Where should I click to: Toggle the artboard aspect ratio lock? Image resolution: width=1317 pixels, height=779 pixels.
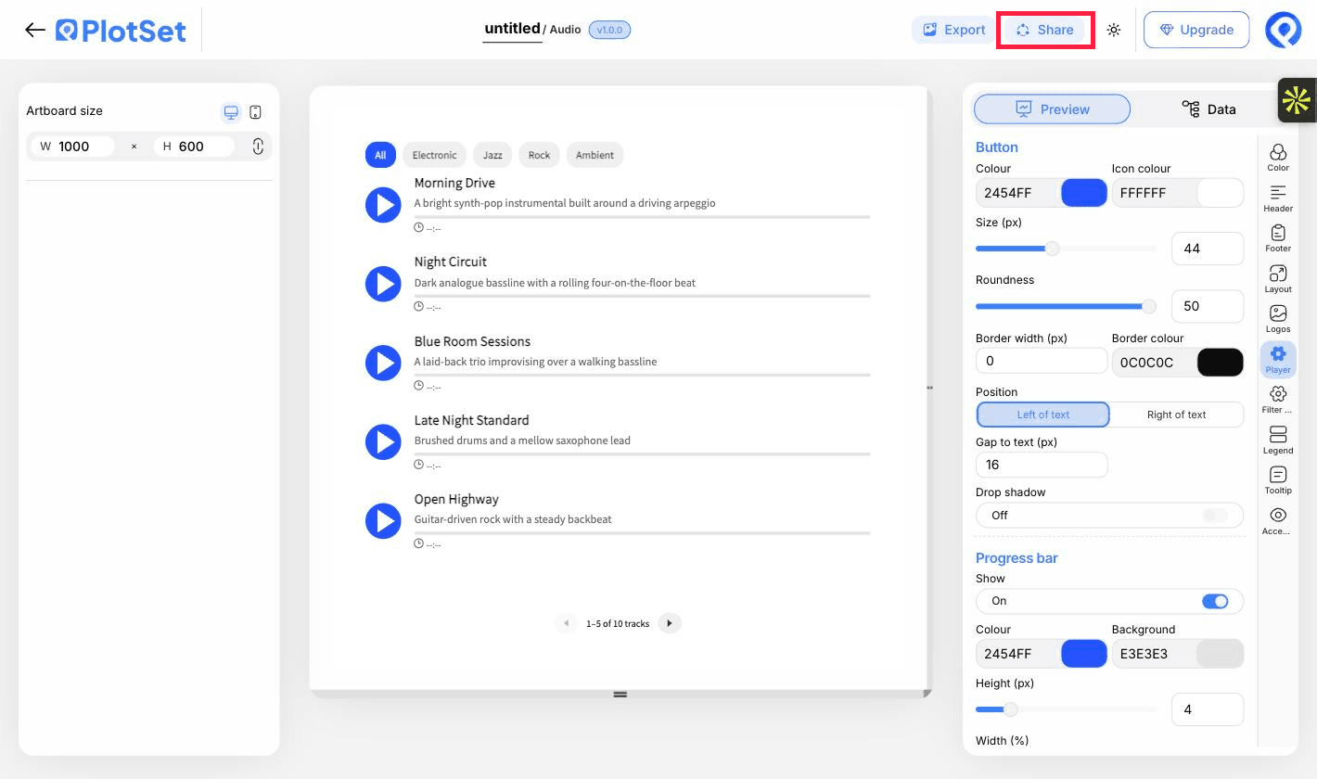tap(258, 146)
